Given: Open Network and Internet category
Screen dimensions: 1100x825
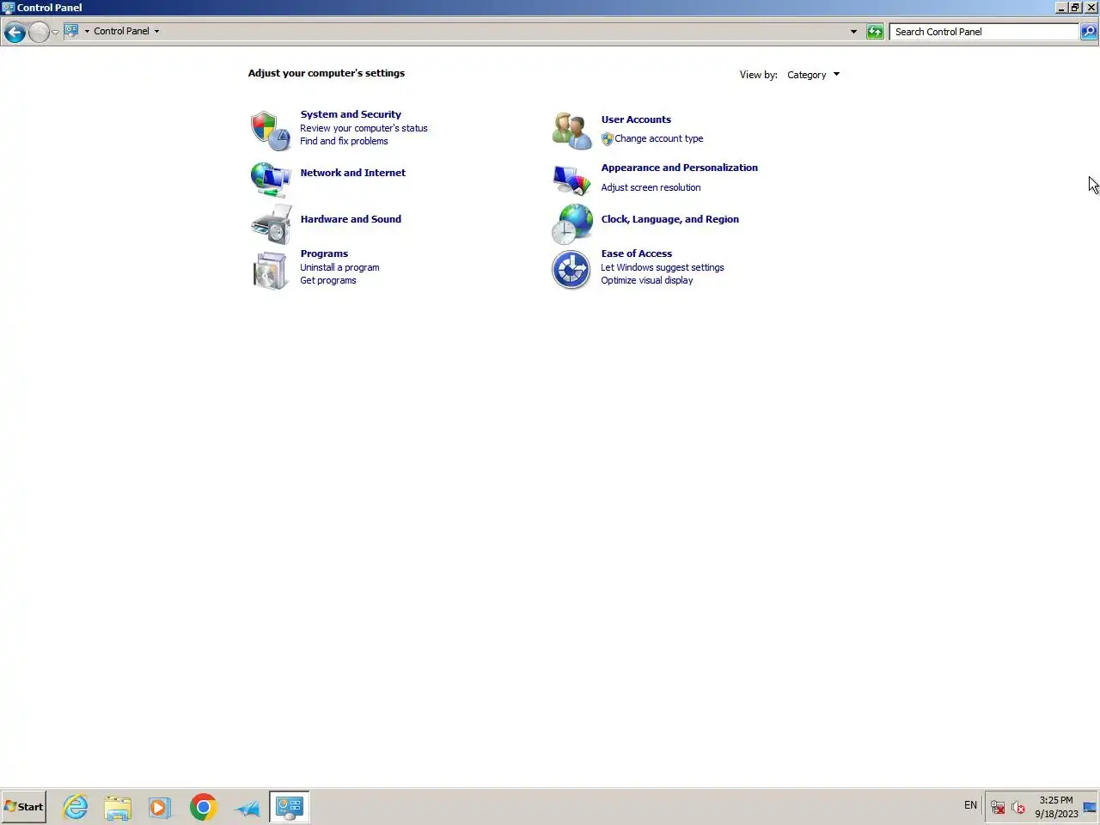Looking at the screenshot, I should [x=352, y=173].
